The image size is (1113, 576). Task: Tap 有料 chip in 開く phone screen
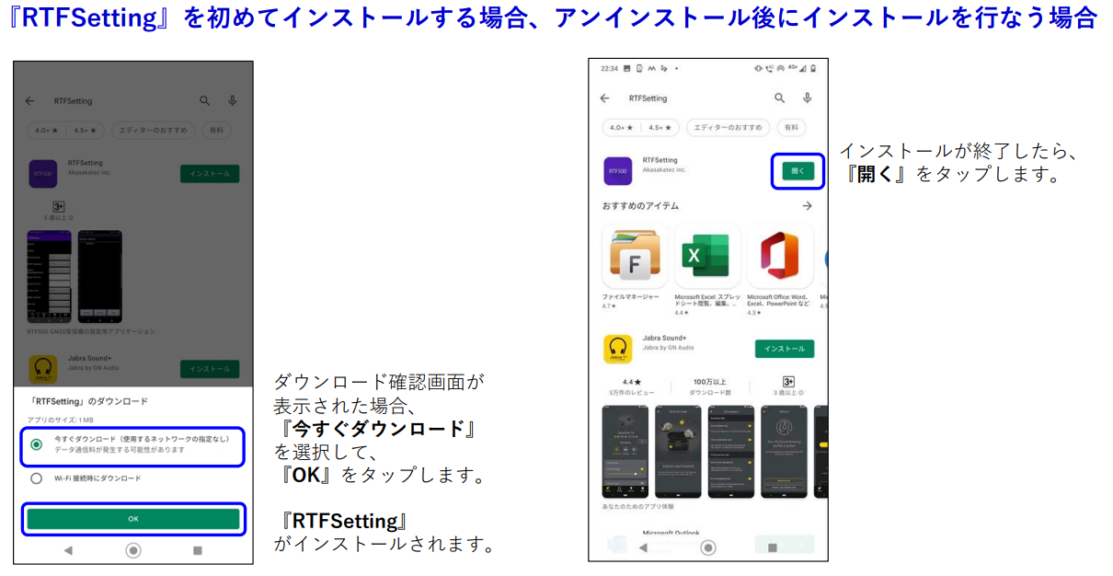point(792,128)
